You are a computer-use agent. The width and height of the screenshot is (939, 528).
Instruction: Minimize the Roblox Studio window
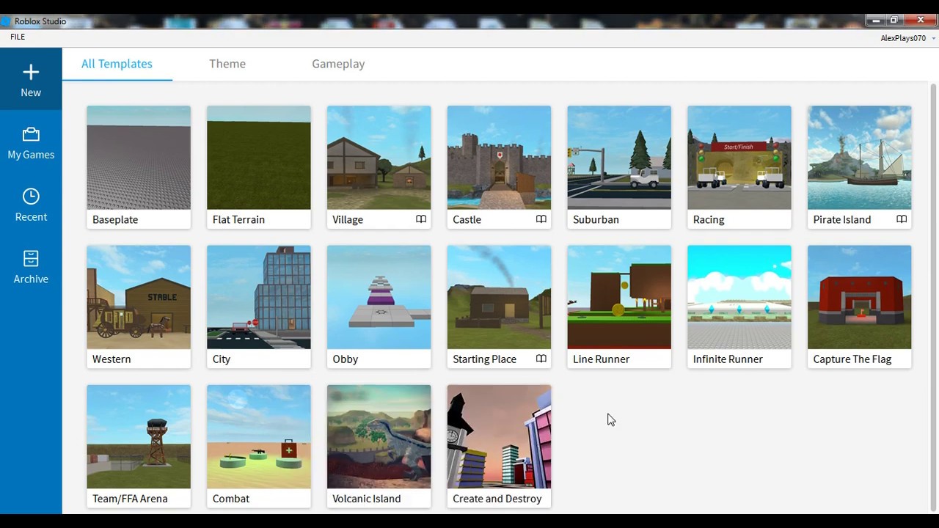point(874,21)
